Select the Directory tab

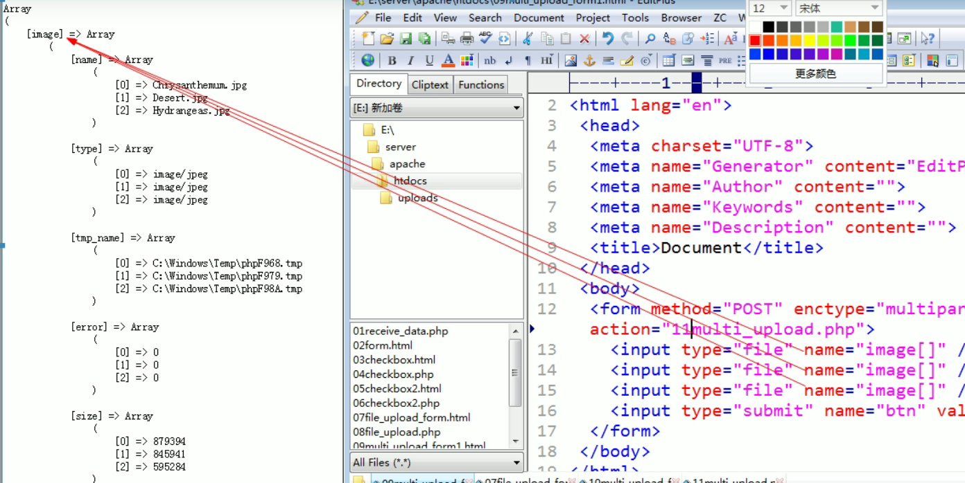pos(379,84)
